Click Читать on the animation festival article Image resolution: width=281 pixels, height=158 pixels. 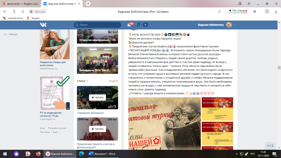click(97, 97)
